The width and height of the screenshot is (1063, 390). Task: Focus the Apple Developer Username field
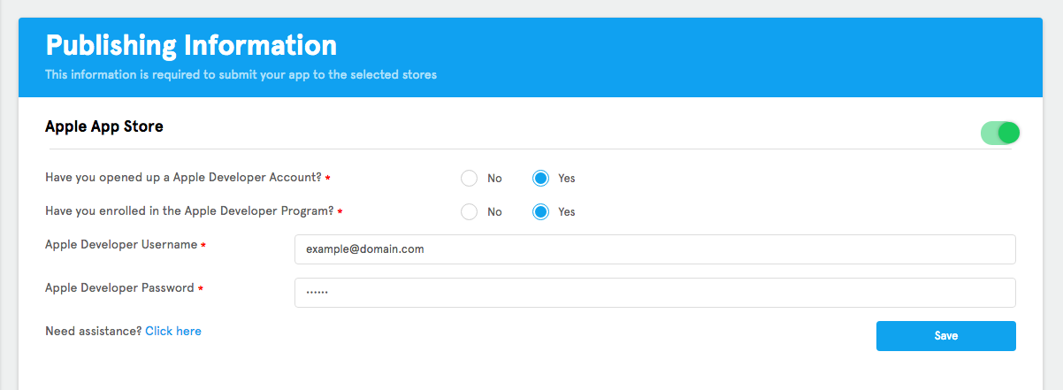pos(654,249)
